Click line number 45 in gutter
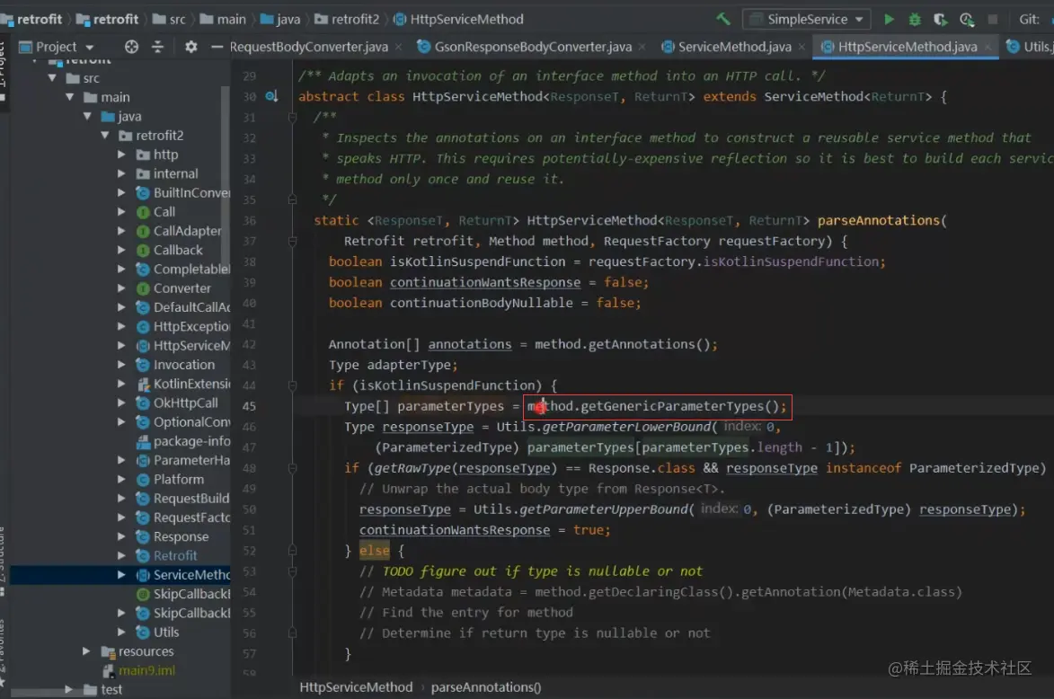This screenshot has height=699, width=1054. [x=249, y=406]
